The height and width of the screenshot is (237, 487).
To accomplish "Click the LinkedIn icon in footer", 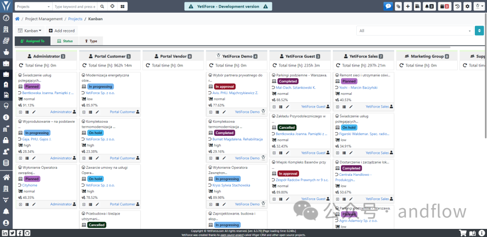I will point(5,233).
